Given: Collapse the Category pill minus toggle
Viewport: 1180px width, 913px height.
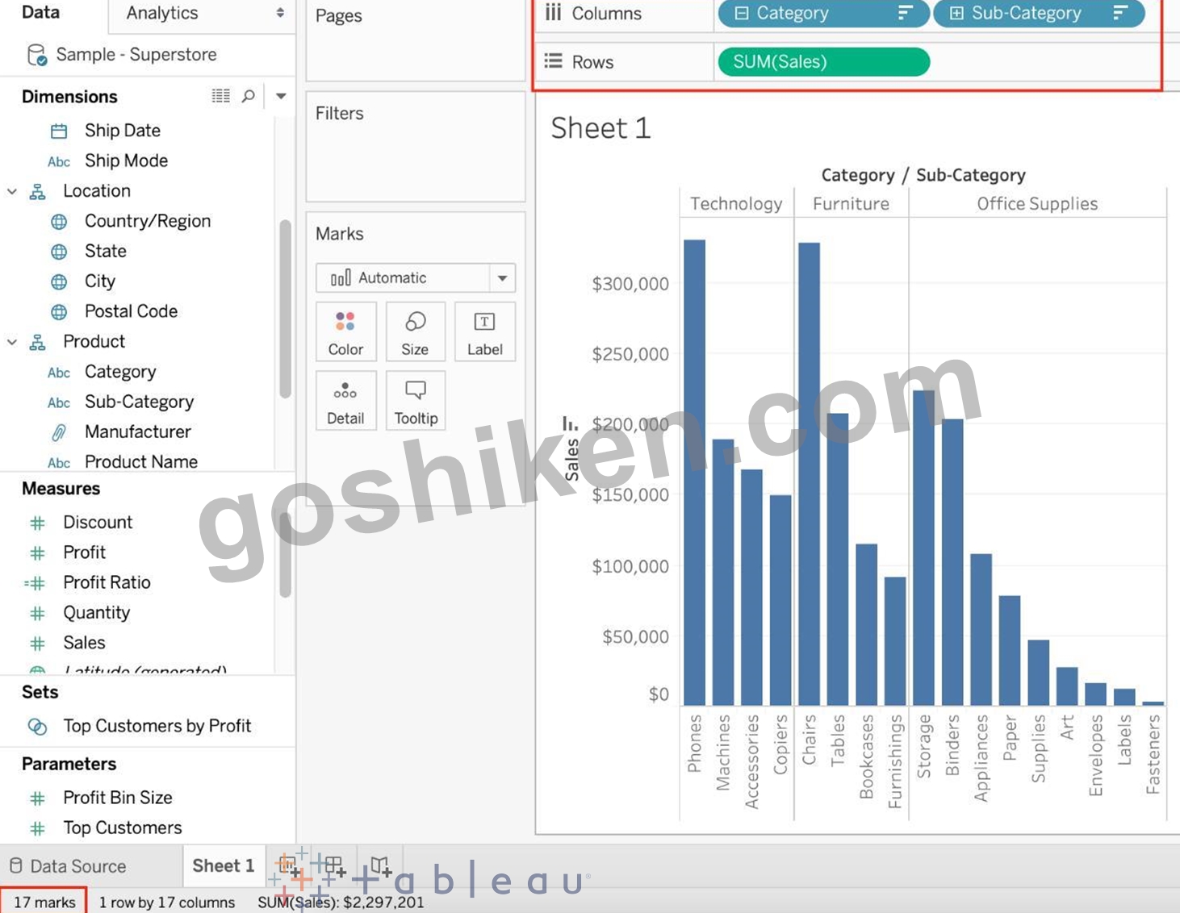Looking at the screenshot, I should click(742, 13).
